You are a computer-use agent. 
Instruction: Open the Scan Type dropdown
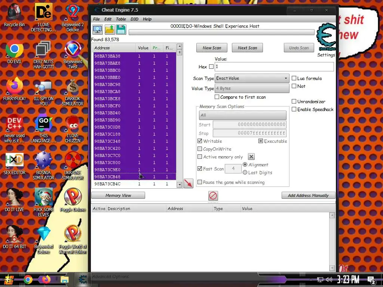click(x=252, y=78)
